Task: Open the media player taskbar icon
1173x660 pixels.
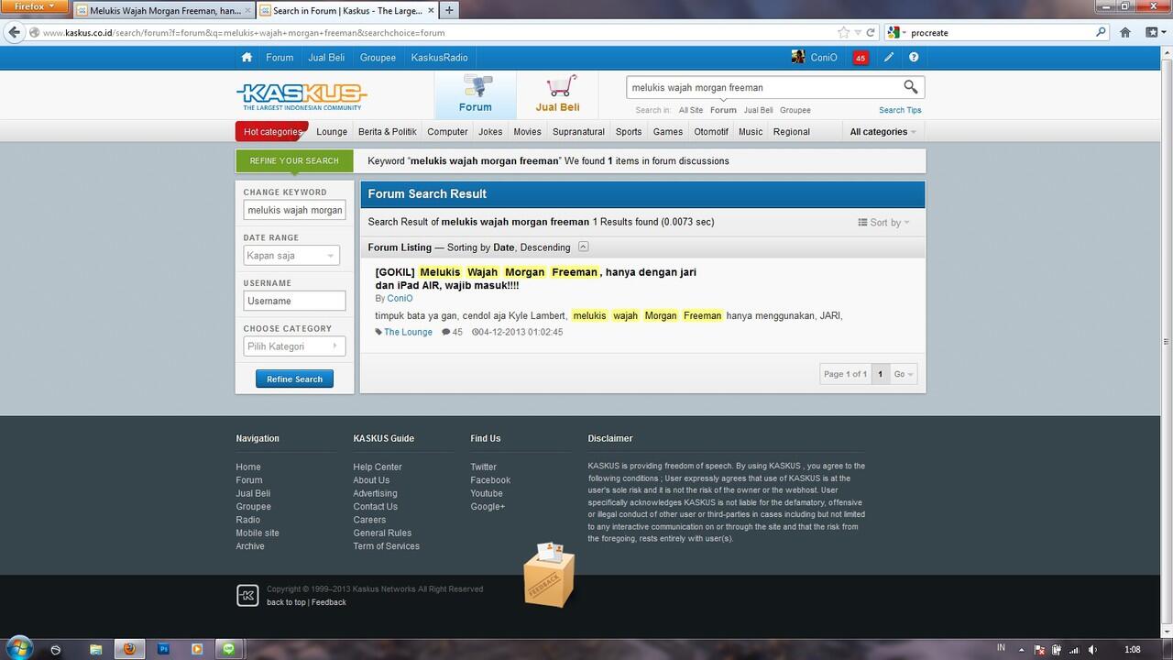Action: point(197,649)
